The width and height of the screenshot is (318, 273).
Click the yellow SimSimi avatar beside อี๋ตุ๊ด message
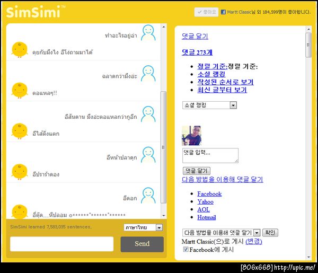coord(20,212)
